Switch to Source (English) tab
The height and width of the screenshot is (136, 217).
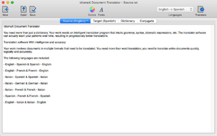[75, 21]
